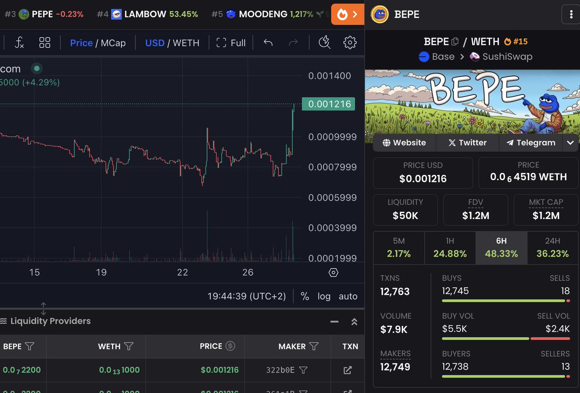Click the Base chain icon

[x=424, y=57]
